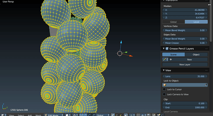Click the eyedropper in Lock to Object

206,85
